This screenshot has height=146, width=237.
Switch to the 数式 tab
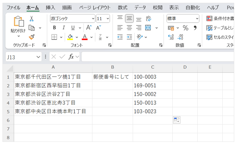[x=123, y=8]
